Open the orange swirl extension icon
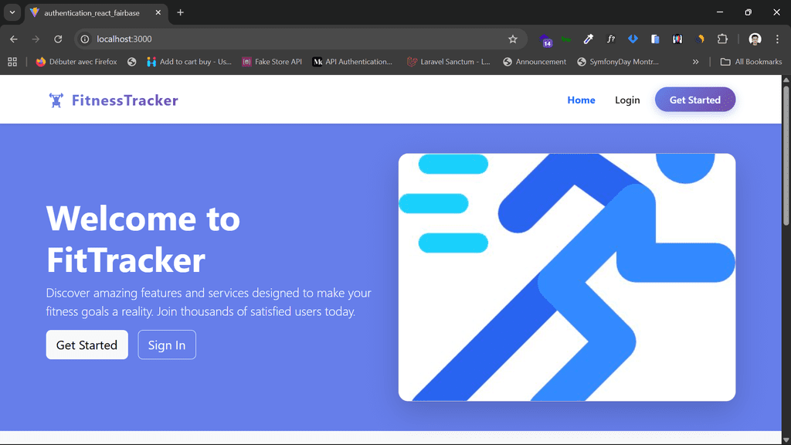The height and width of the screenshot is (445, 791). 700,39
